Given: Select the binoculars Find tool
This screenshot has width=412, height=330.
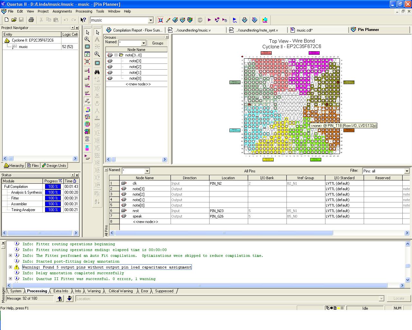Looking at the screenshot, I should [x=97, y=72].
